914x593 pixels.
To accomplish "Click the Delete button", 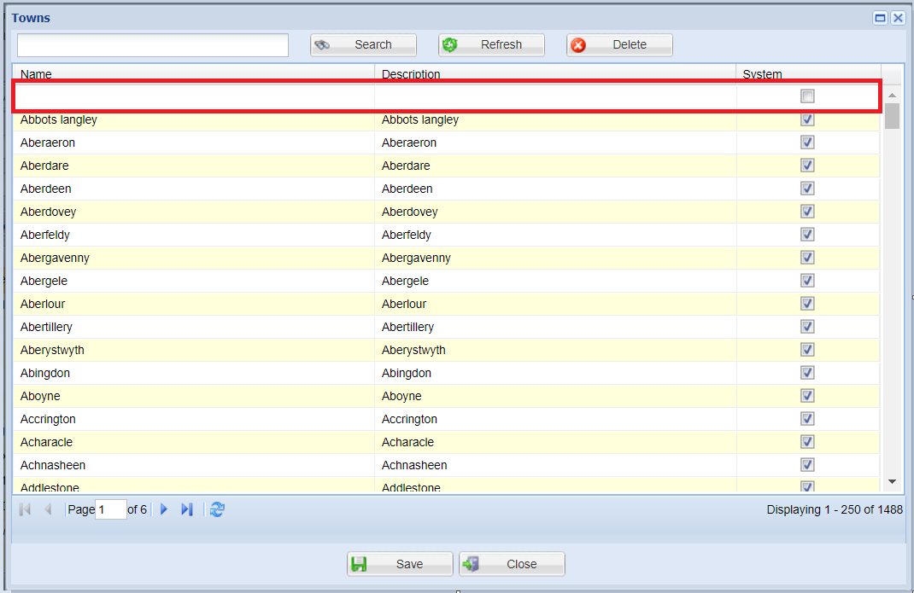I will click(x=619, y=45).
